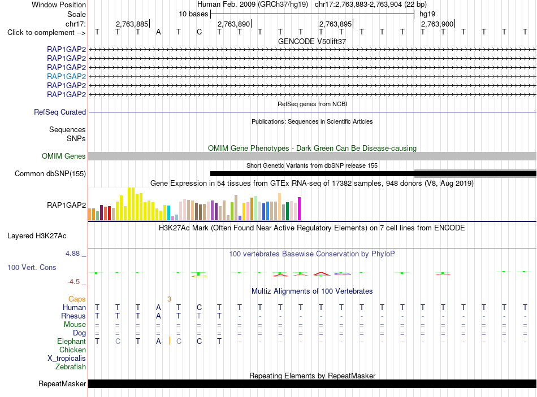
Task: Click the Common dbSNP(155) track label
Action: [50, 173]
